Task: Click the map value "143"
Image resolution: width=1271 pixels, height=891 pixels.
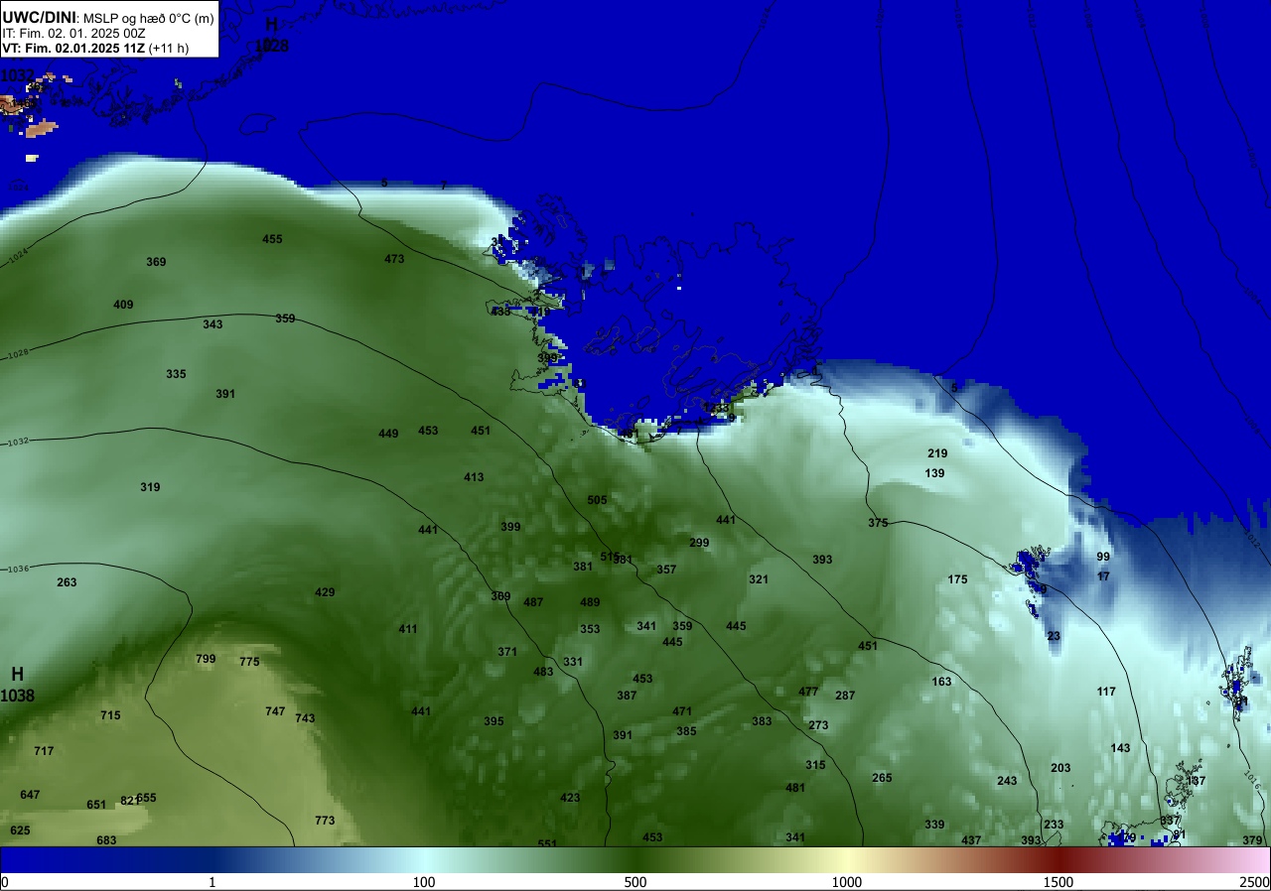Action: (x=1120, y=748)
